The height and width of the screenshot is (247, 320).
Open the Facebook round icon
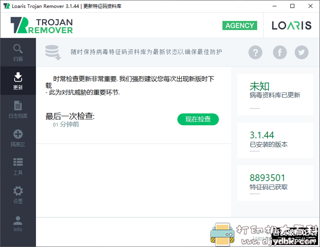(x=280, y=52)
